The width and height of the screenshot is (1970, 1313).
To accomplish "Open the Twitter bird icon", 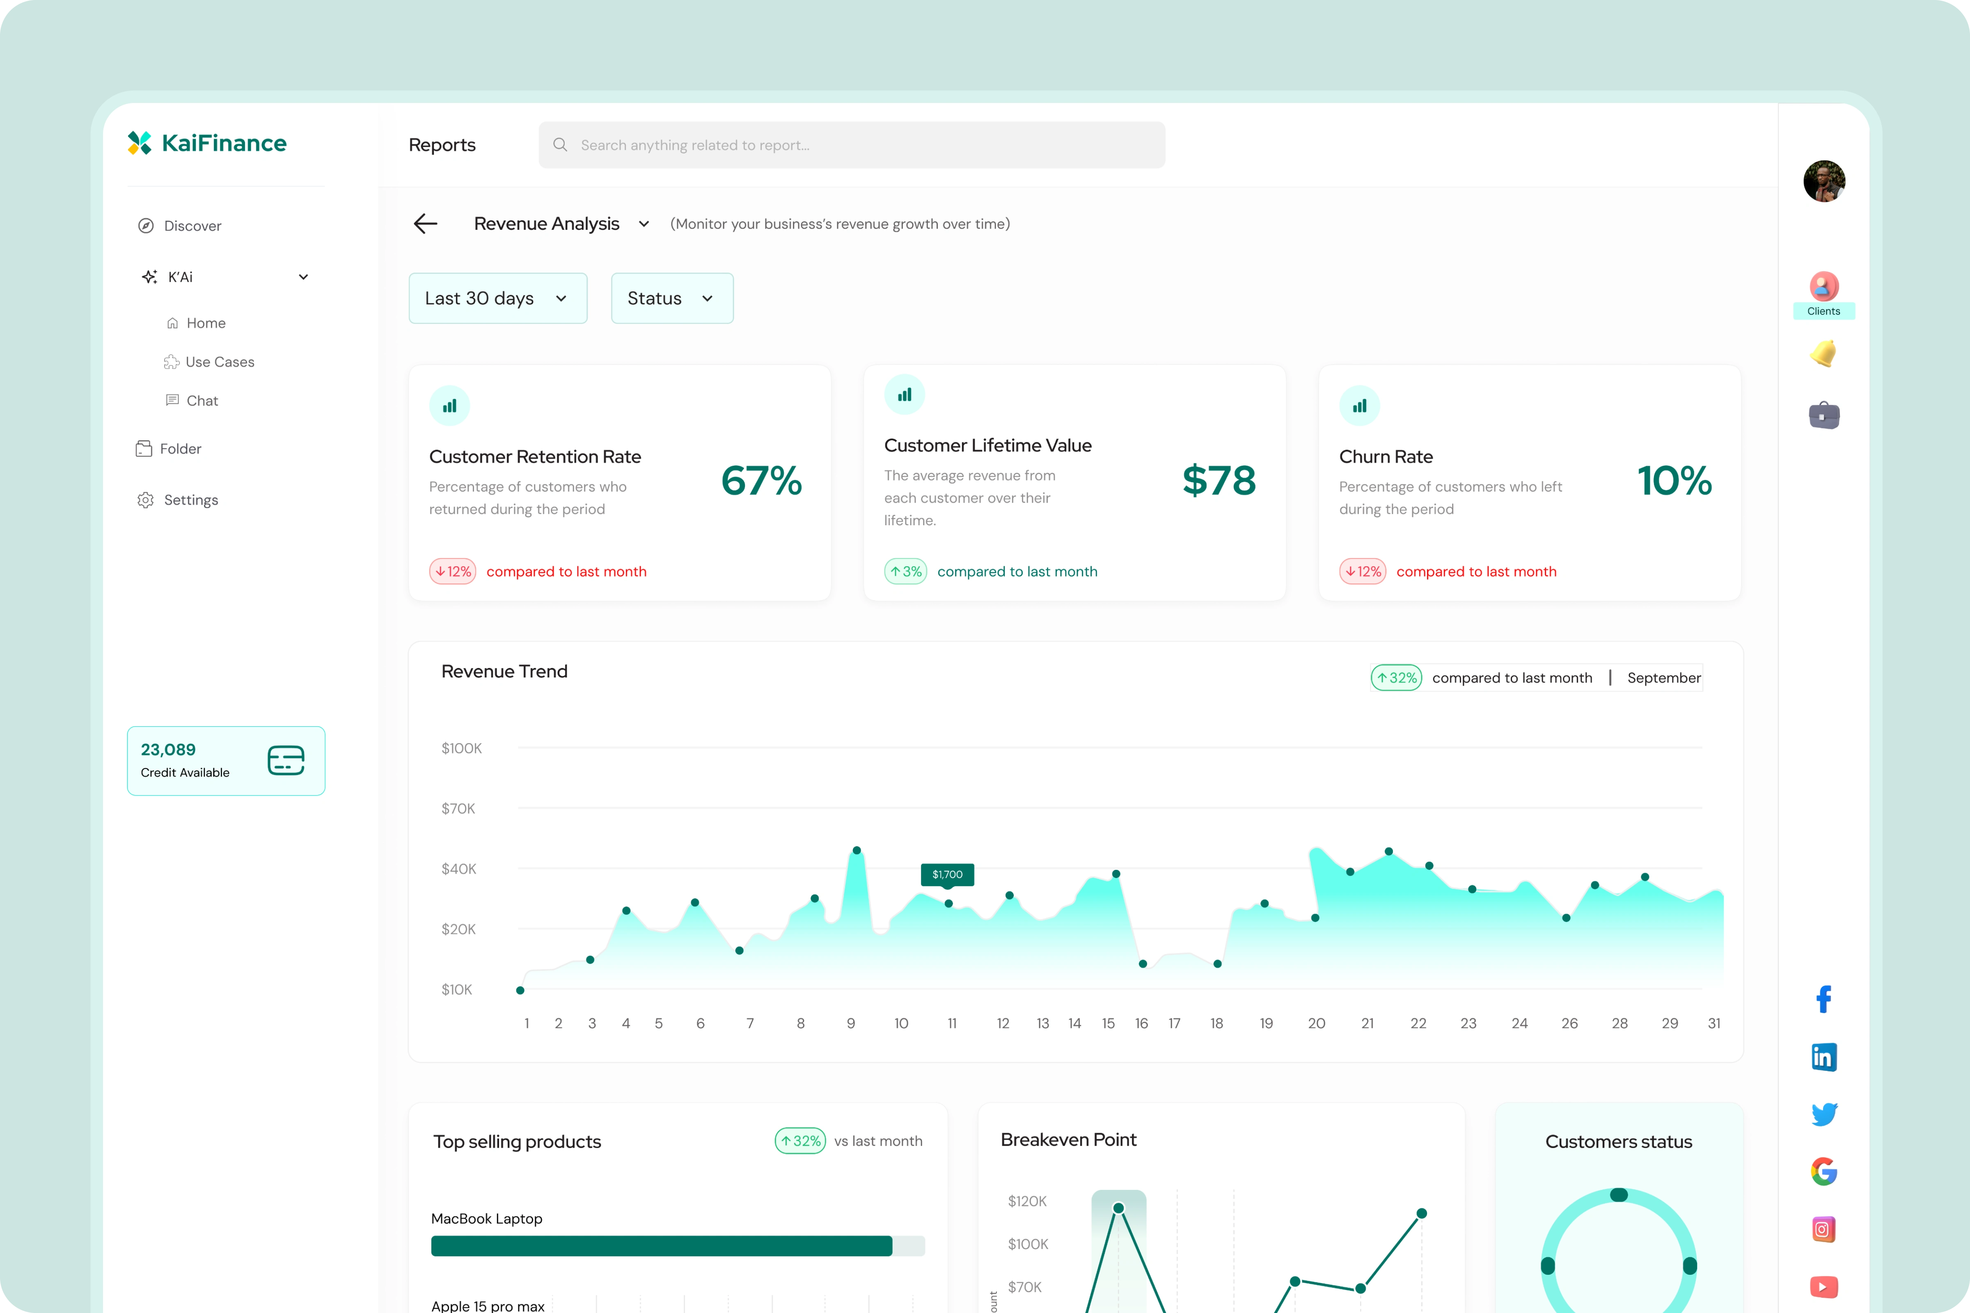I will [1823, 1114].
